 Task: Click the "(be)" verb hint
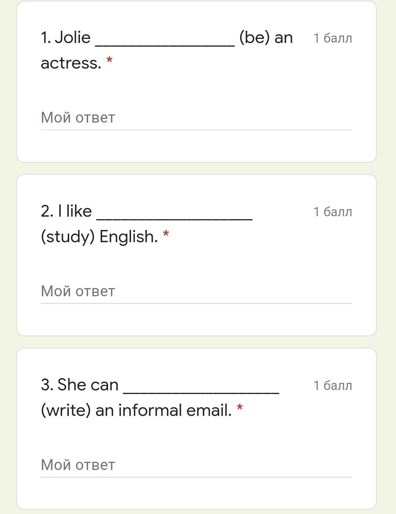point(255,38)
